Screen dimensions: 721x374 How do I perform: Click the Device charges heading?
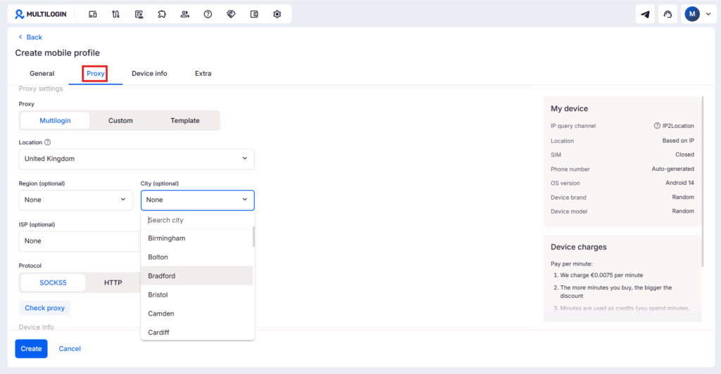pyautogui.click(x=579, y=247)
